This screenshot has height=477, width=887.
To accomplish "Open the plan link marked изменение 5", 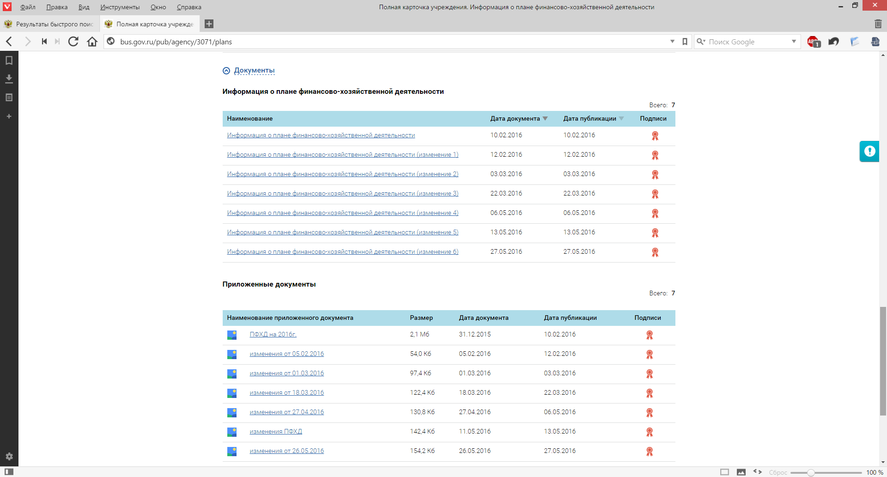I will tap(343, 232).
